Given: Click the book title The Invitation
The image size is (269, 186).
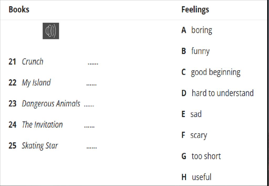Looking at the screenshot, I should 42,125.
